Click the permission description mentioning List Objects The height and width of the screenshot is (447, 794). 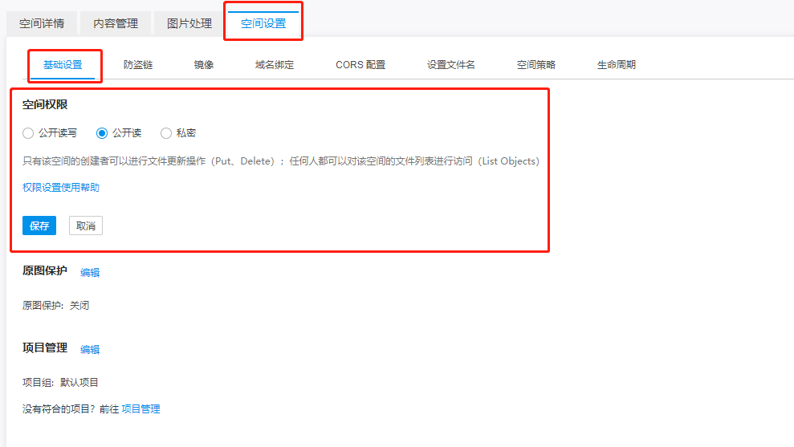pyautogui.click(x=281, y=161)
